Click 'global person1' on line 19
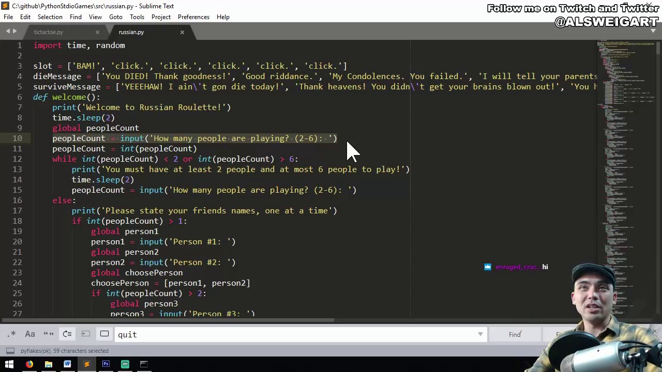 pos(125,231)
